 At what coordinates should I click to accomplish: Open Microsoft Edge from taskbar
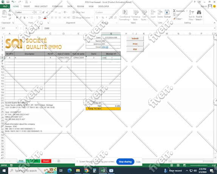pyautogui.click(x=70, y=171)
